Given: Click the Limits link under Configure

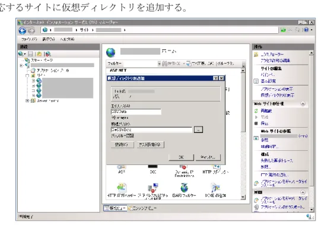Looking at the screenshot, I should 266,167.
